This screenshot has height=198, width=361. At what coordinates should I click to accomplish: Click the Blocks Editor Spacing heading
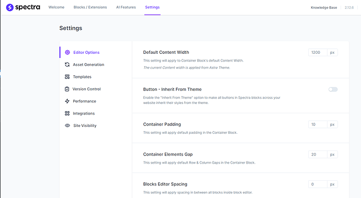165,184
